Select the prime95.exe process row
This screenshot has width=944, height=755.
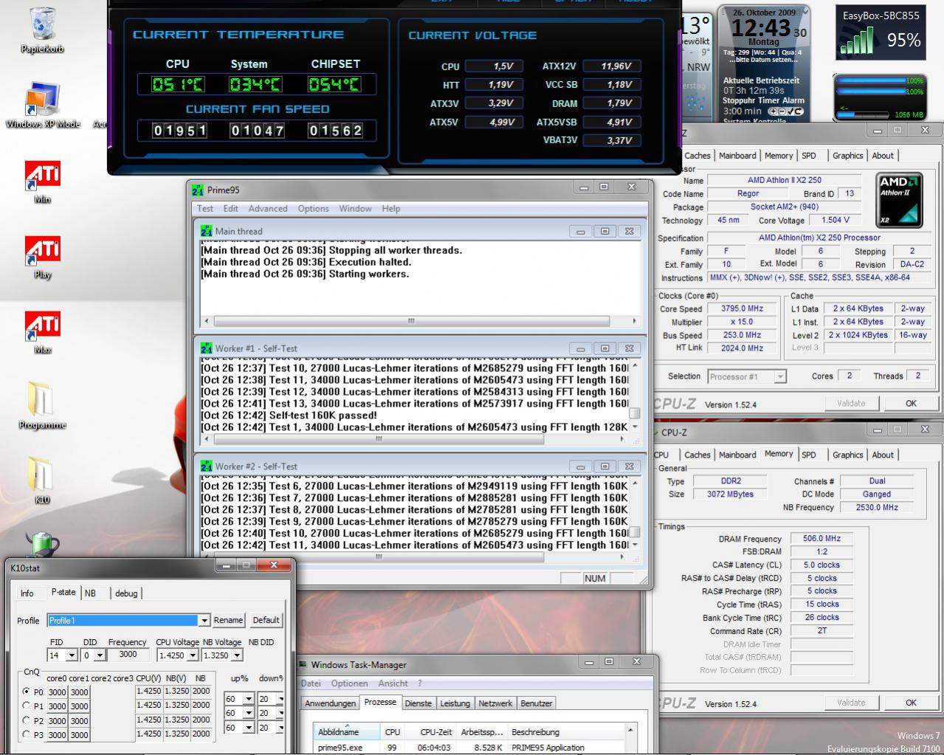(471, 748)
